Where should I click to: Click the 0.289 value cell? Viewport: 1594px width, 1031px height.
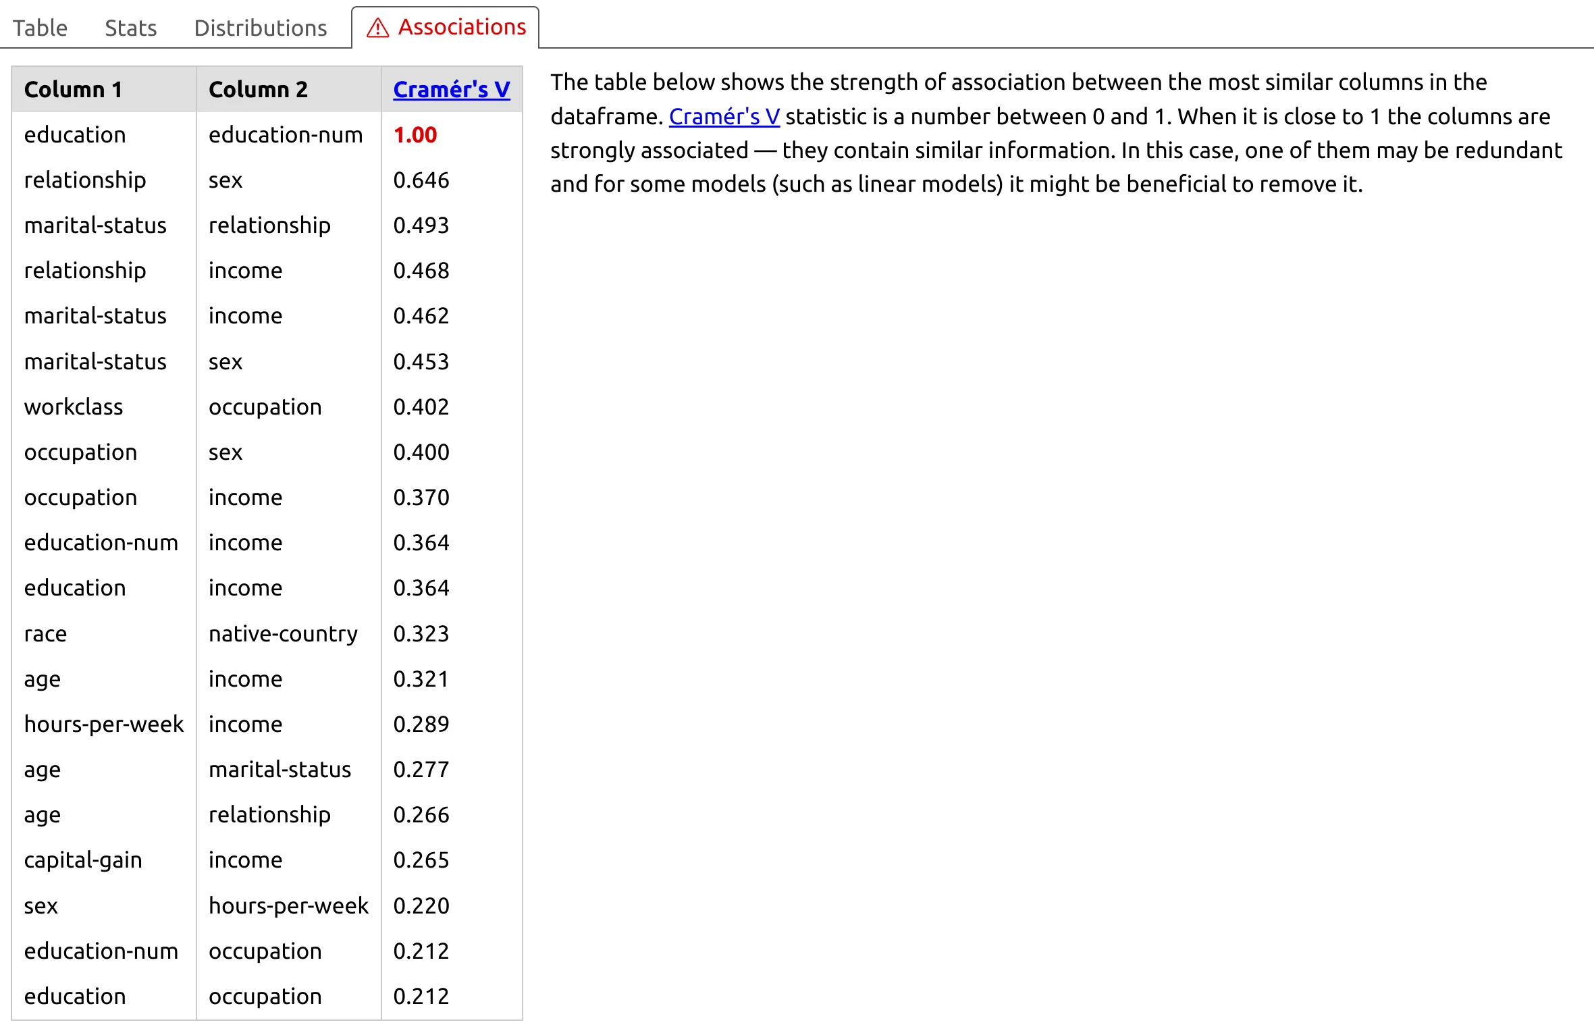tap(421, 724)
